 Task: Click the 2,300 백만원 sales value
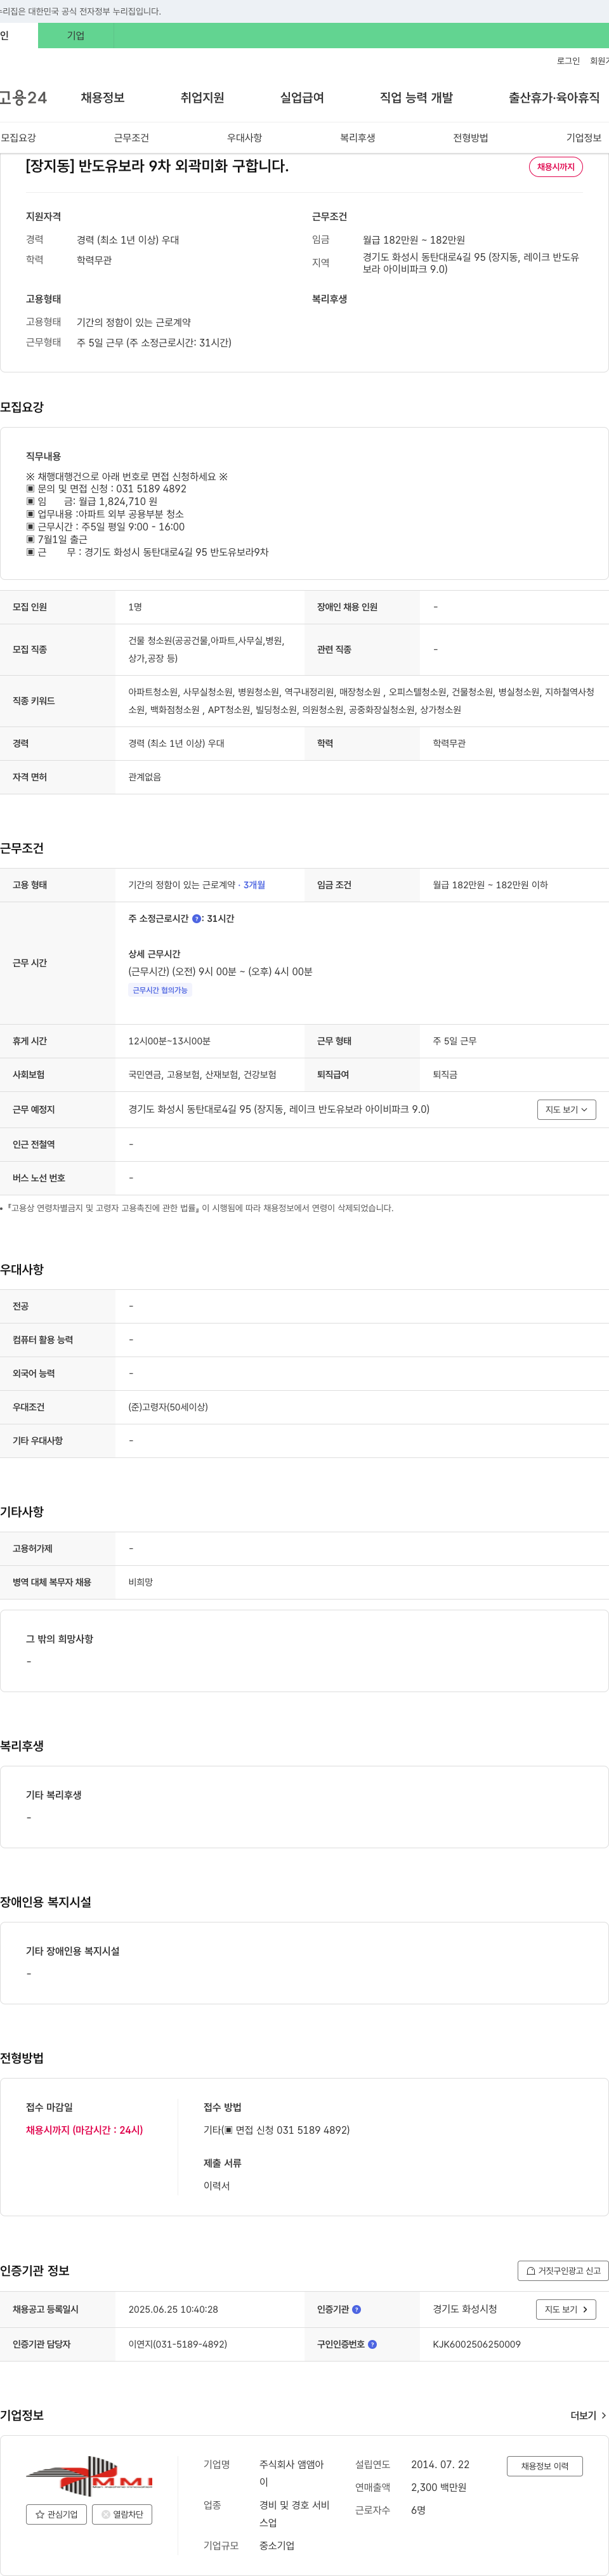(438, 2487)
